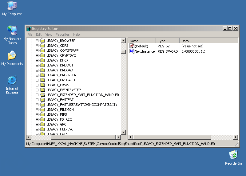Open the View menu
The height and width of the screenshot is (176, 246).
(49, 34)
